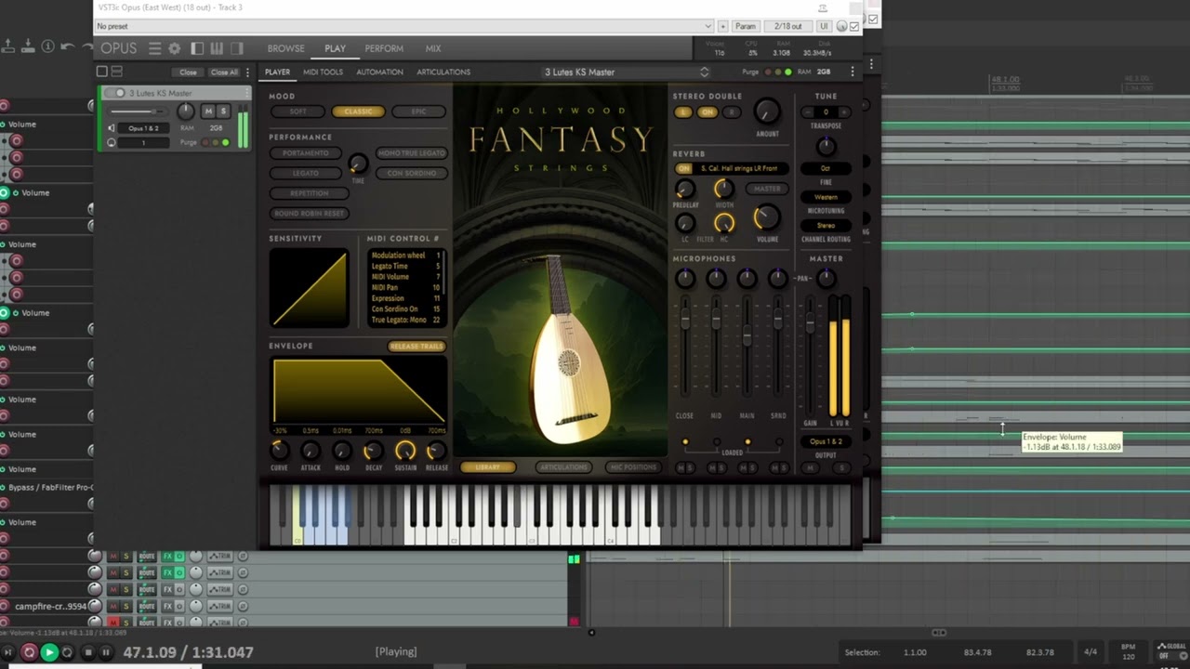Adjust master GAIN fader
This screenshot has height=669, width=1190.
coord(810,323)
